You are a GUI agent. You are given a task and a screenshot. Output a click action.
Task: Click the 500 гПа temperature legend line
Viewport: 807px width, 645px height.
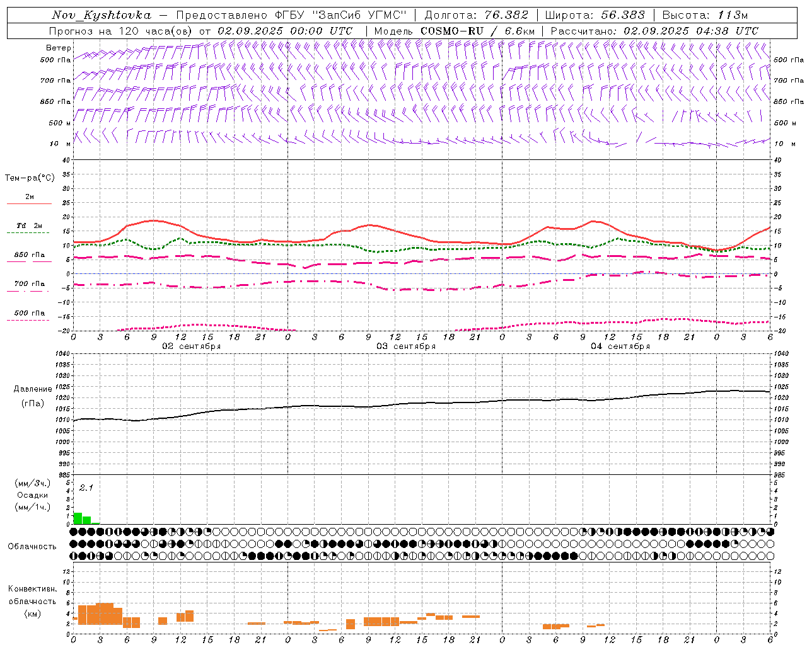click(28, 320)
